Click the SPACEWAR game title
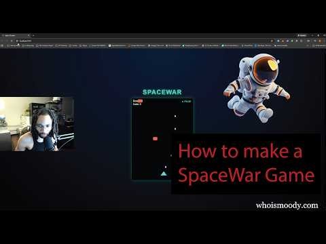Image resolution: width=326 pixels, height=244 pixels. click(162, 92)
